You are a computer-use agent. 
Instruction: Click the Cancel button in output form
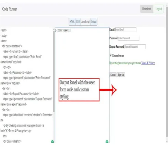click(113, 75)
